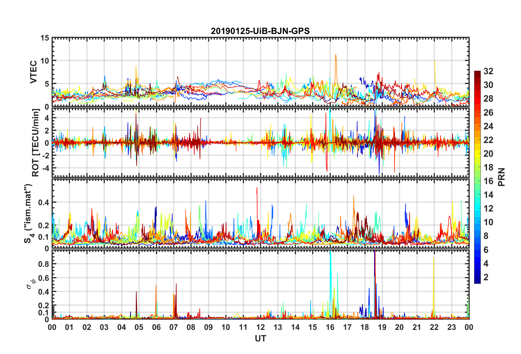Viewport: 521px width, 354px height.
Task: Click the S4 ("ism.mat") axis label
Action: pyautogui.click(x=28, y=214)
